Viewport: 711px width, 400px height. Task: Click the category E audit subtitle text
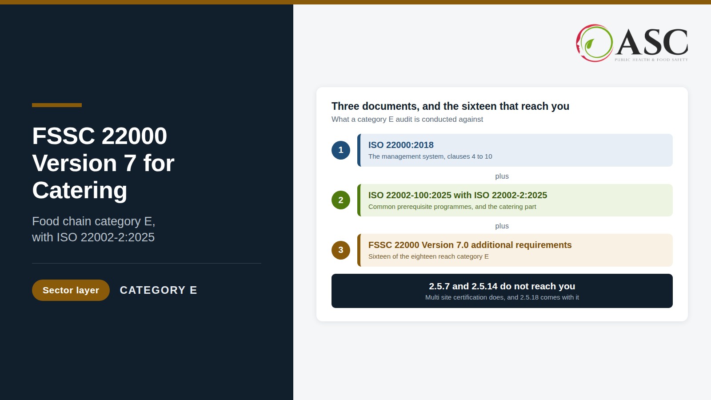tap(407, 119)
